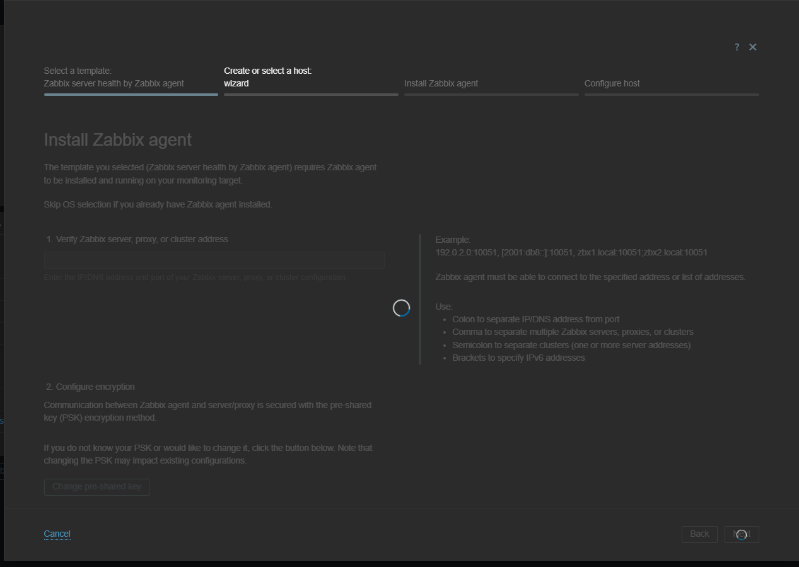The image size is (799, 567).
Task: Click the '2. Configure encryption' label
Action: tap(90, 387)
